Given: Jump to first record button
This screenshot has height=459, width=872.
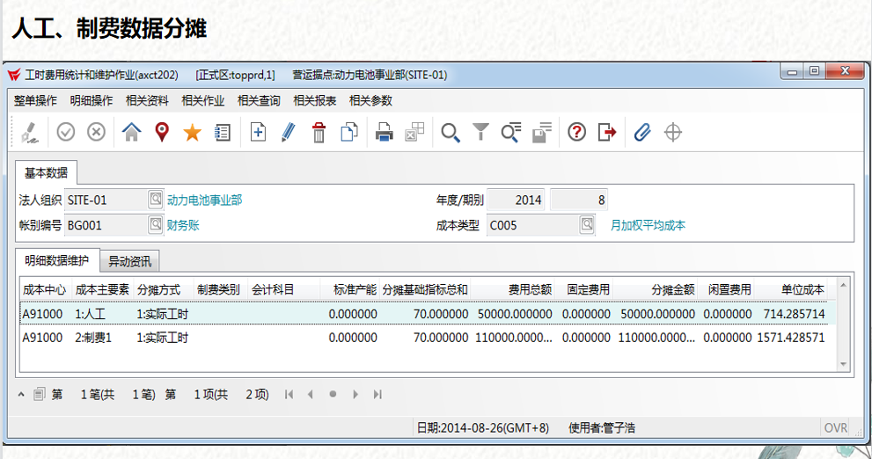Looking at the screenshot, I should point(289,395).
